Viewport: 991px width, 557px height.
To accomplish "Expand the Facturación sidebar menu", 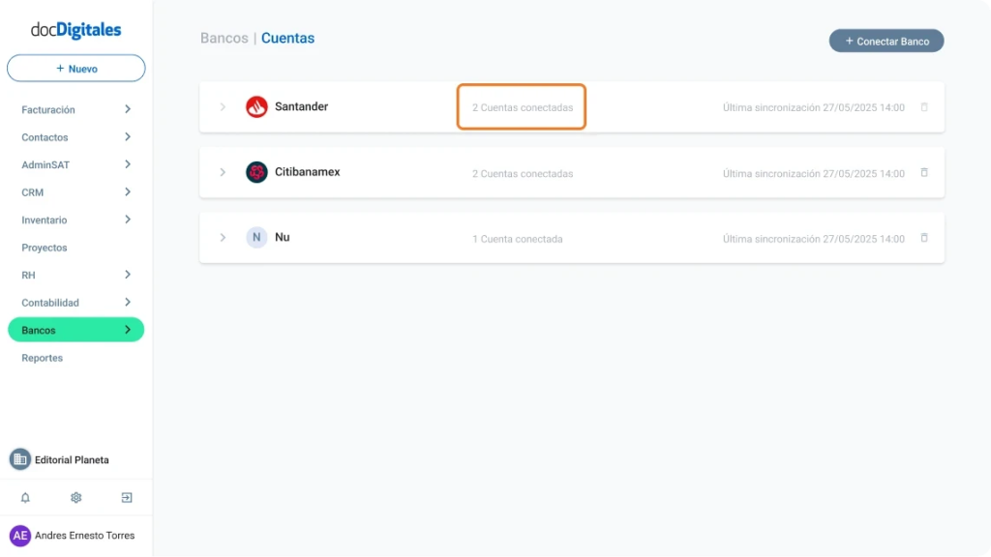I will tap(75, 110).
